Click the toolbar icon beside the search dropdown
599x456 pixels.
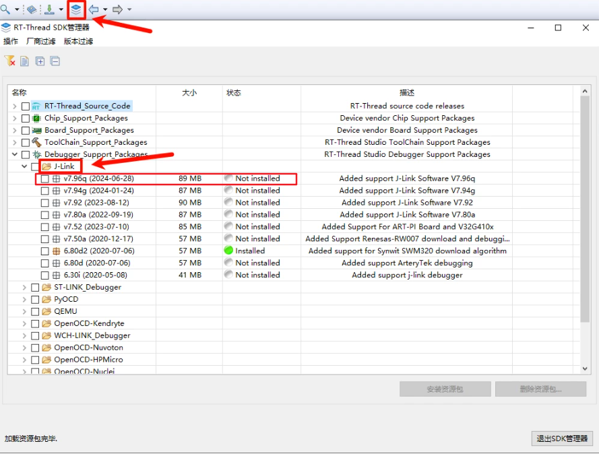[32, 9]
